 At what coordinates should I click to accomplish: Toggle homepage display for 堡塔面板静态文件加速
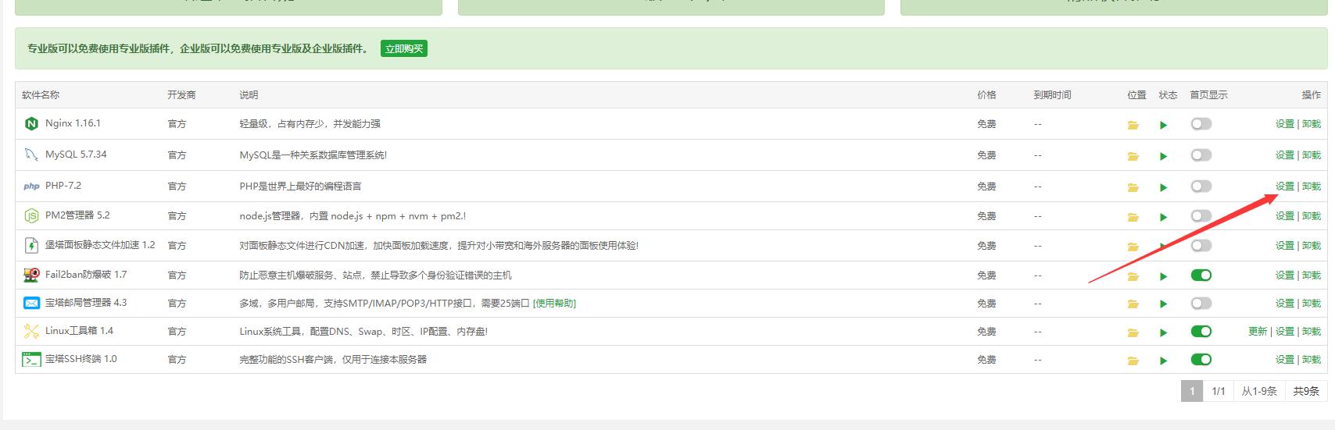coord(1201,245)
